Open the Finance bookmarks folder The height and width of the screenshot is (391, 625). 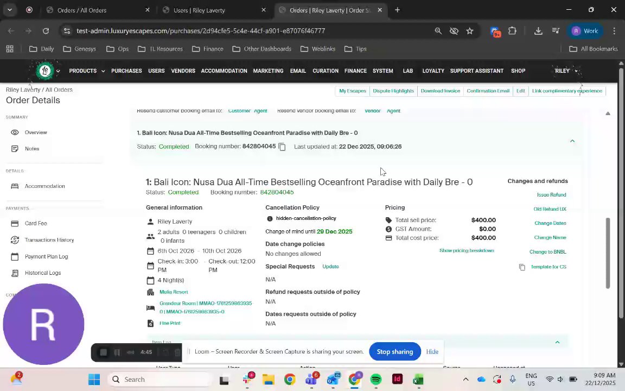point(207,49)
